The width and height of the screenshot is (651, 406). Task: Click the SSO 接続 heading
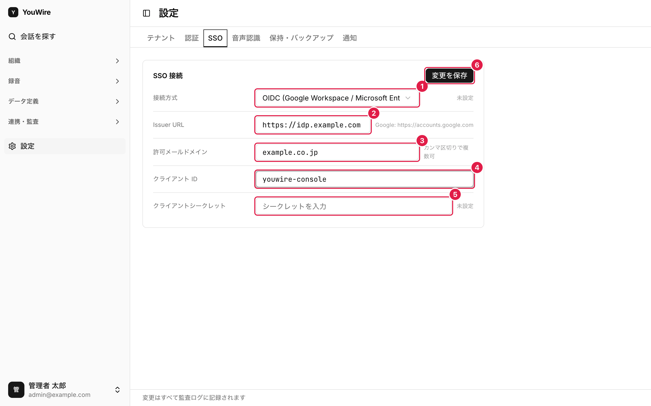pyautogui.click(x=168, y=76)
